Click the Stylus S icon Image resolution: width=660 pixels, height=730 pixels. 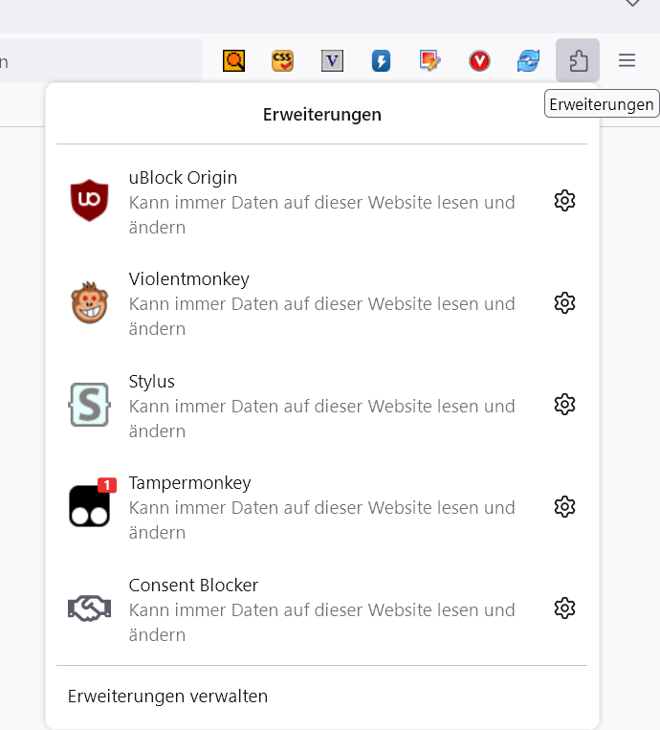tap(89, 405)
